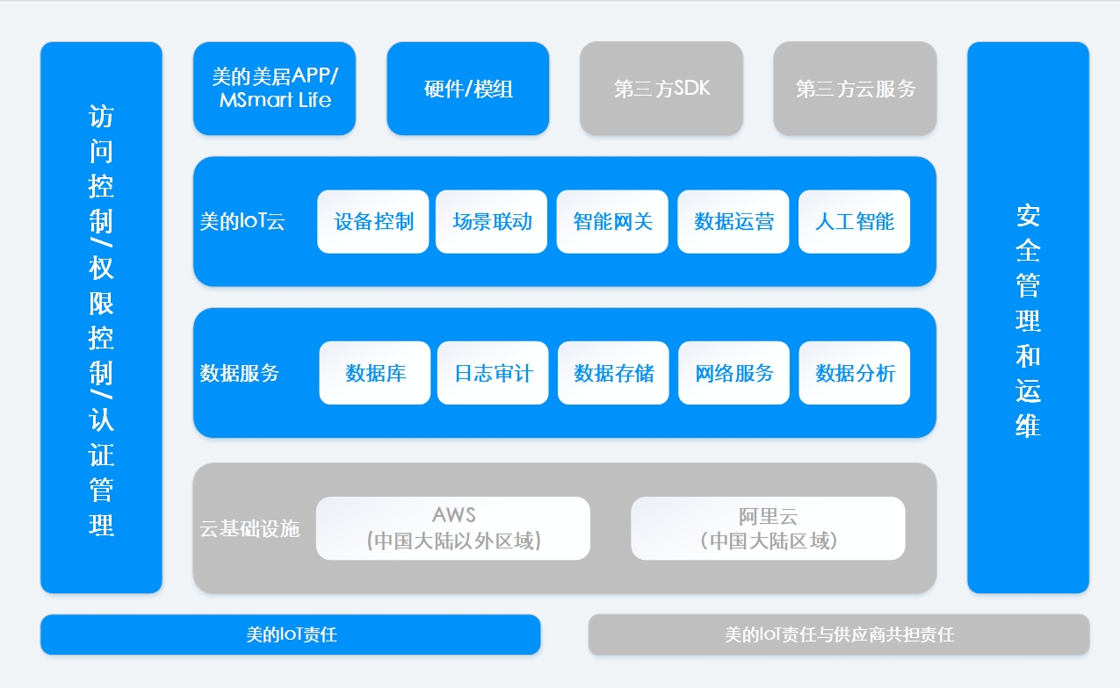Open the 数据运营 tile
Screen dimensions: 1120x688
pos(733,221)
